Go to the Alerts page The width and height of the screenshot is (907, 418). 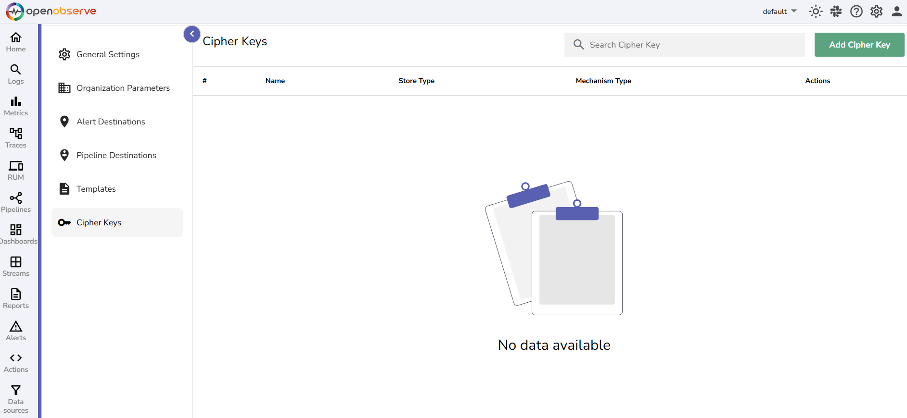tap(16, 331)
